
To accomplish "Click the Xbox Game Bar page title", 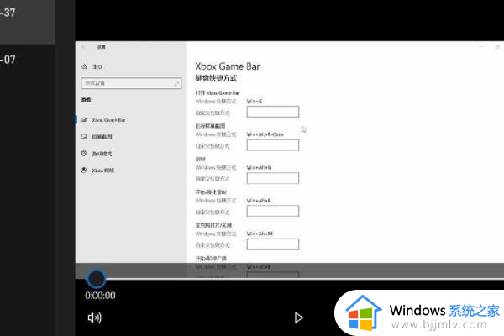I will 228,66.
